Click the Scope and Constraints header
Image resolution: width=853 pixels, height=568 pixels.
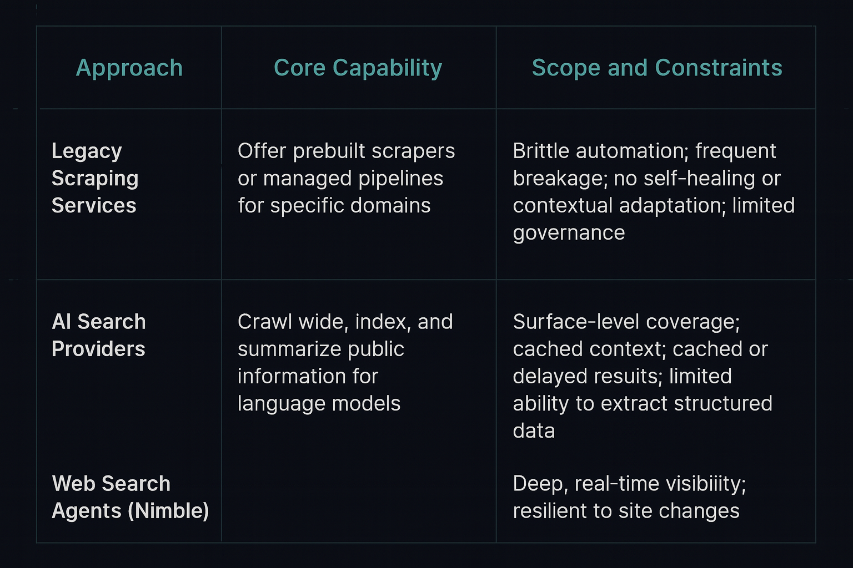click(656, 68)
